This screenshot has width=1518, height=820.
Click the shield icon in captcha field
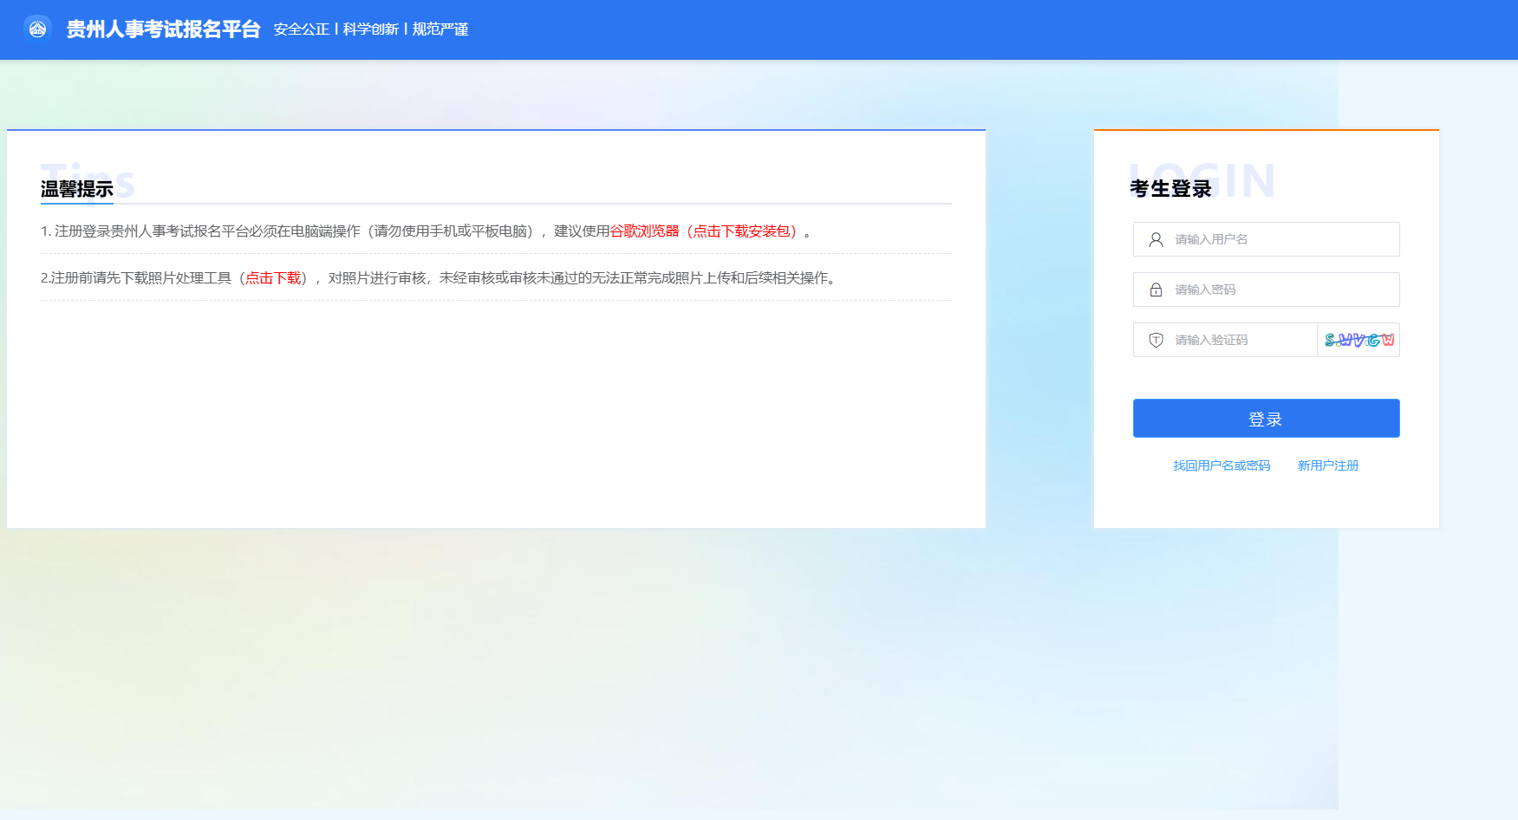[x=1156, y=341]
